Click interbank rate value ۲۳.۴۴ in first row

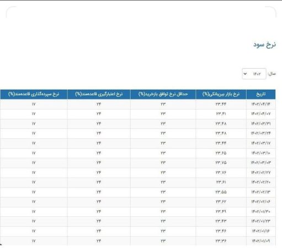221,104
